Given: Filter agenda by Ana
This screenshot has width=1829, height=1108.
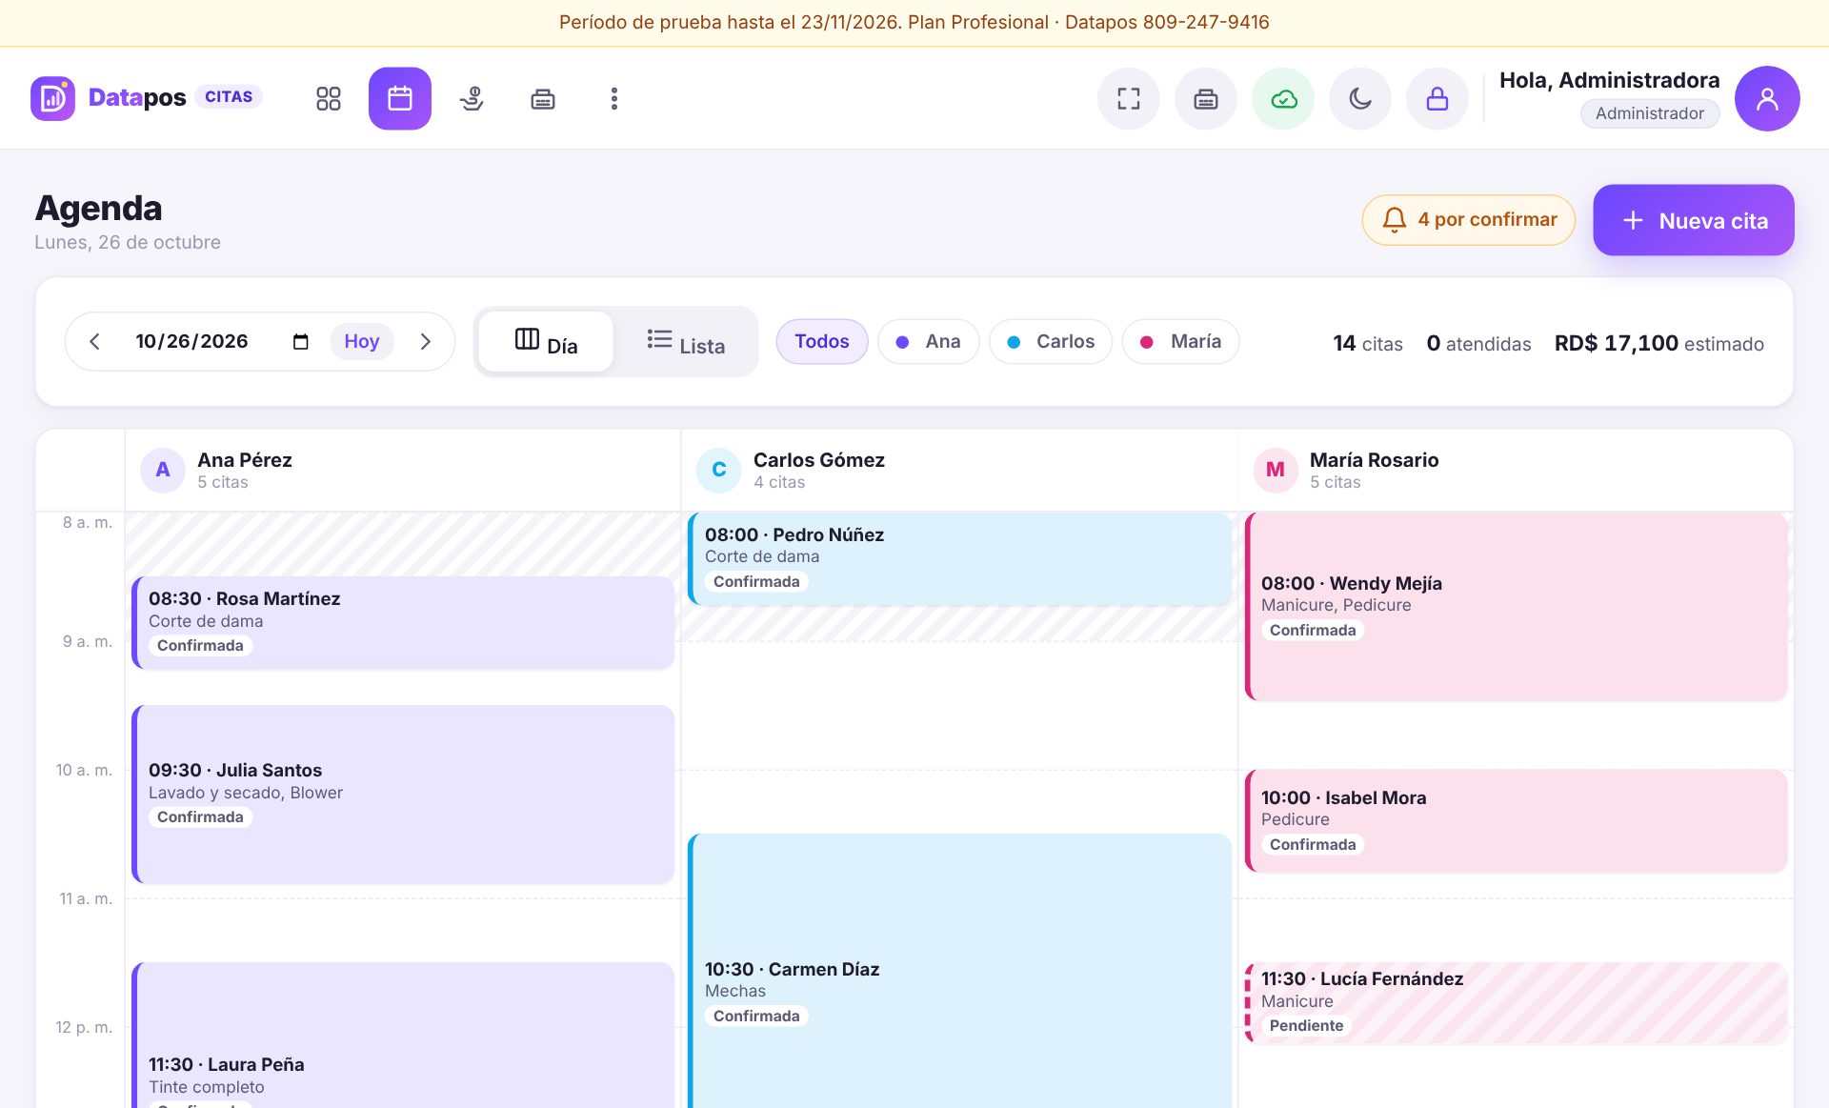Looking at the screenshot, I should click(x=928, y=341).
